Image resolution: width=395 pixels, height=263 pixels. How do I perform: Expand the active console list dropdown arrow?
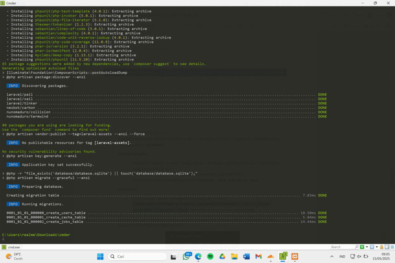point(376,247)
